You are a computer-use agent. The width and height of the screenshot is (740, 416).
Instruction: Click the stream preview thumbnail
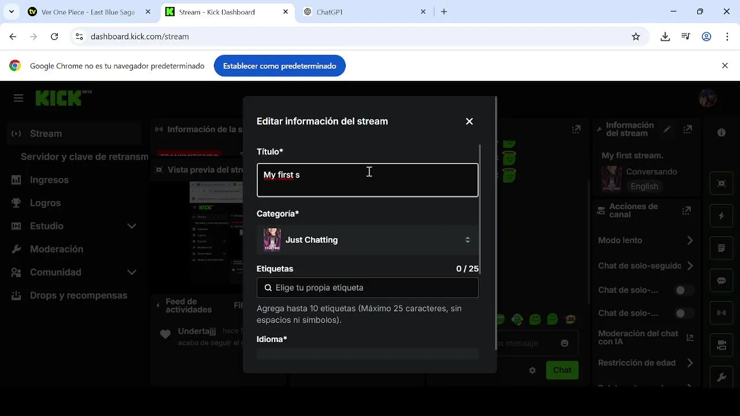pyautogui.click(x=217, y=233)
